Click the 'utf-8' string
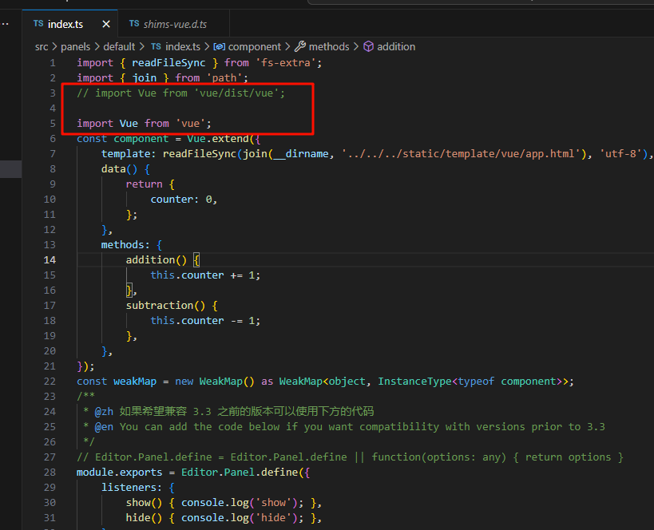This screenshot has width=654, height=530. pyautogui.click(x=620, y=154)
